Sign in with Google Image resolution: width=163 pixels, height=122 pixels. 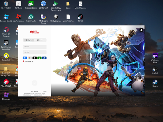click(30, 58)
